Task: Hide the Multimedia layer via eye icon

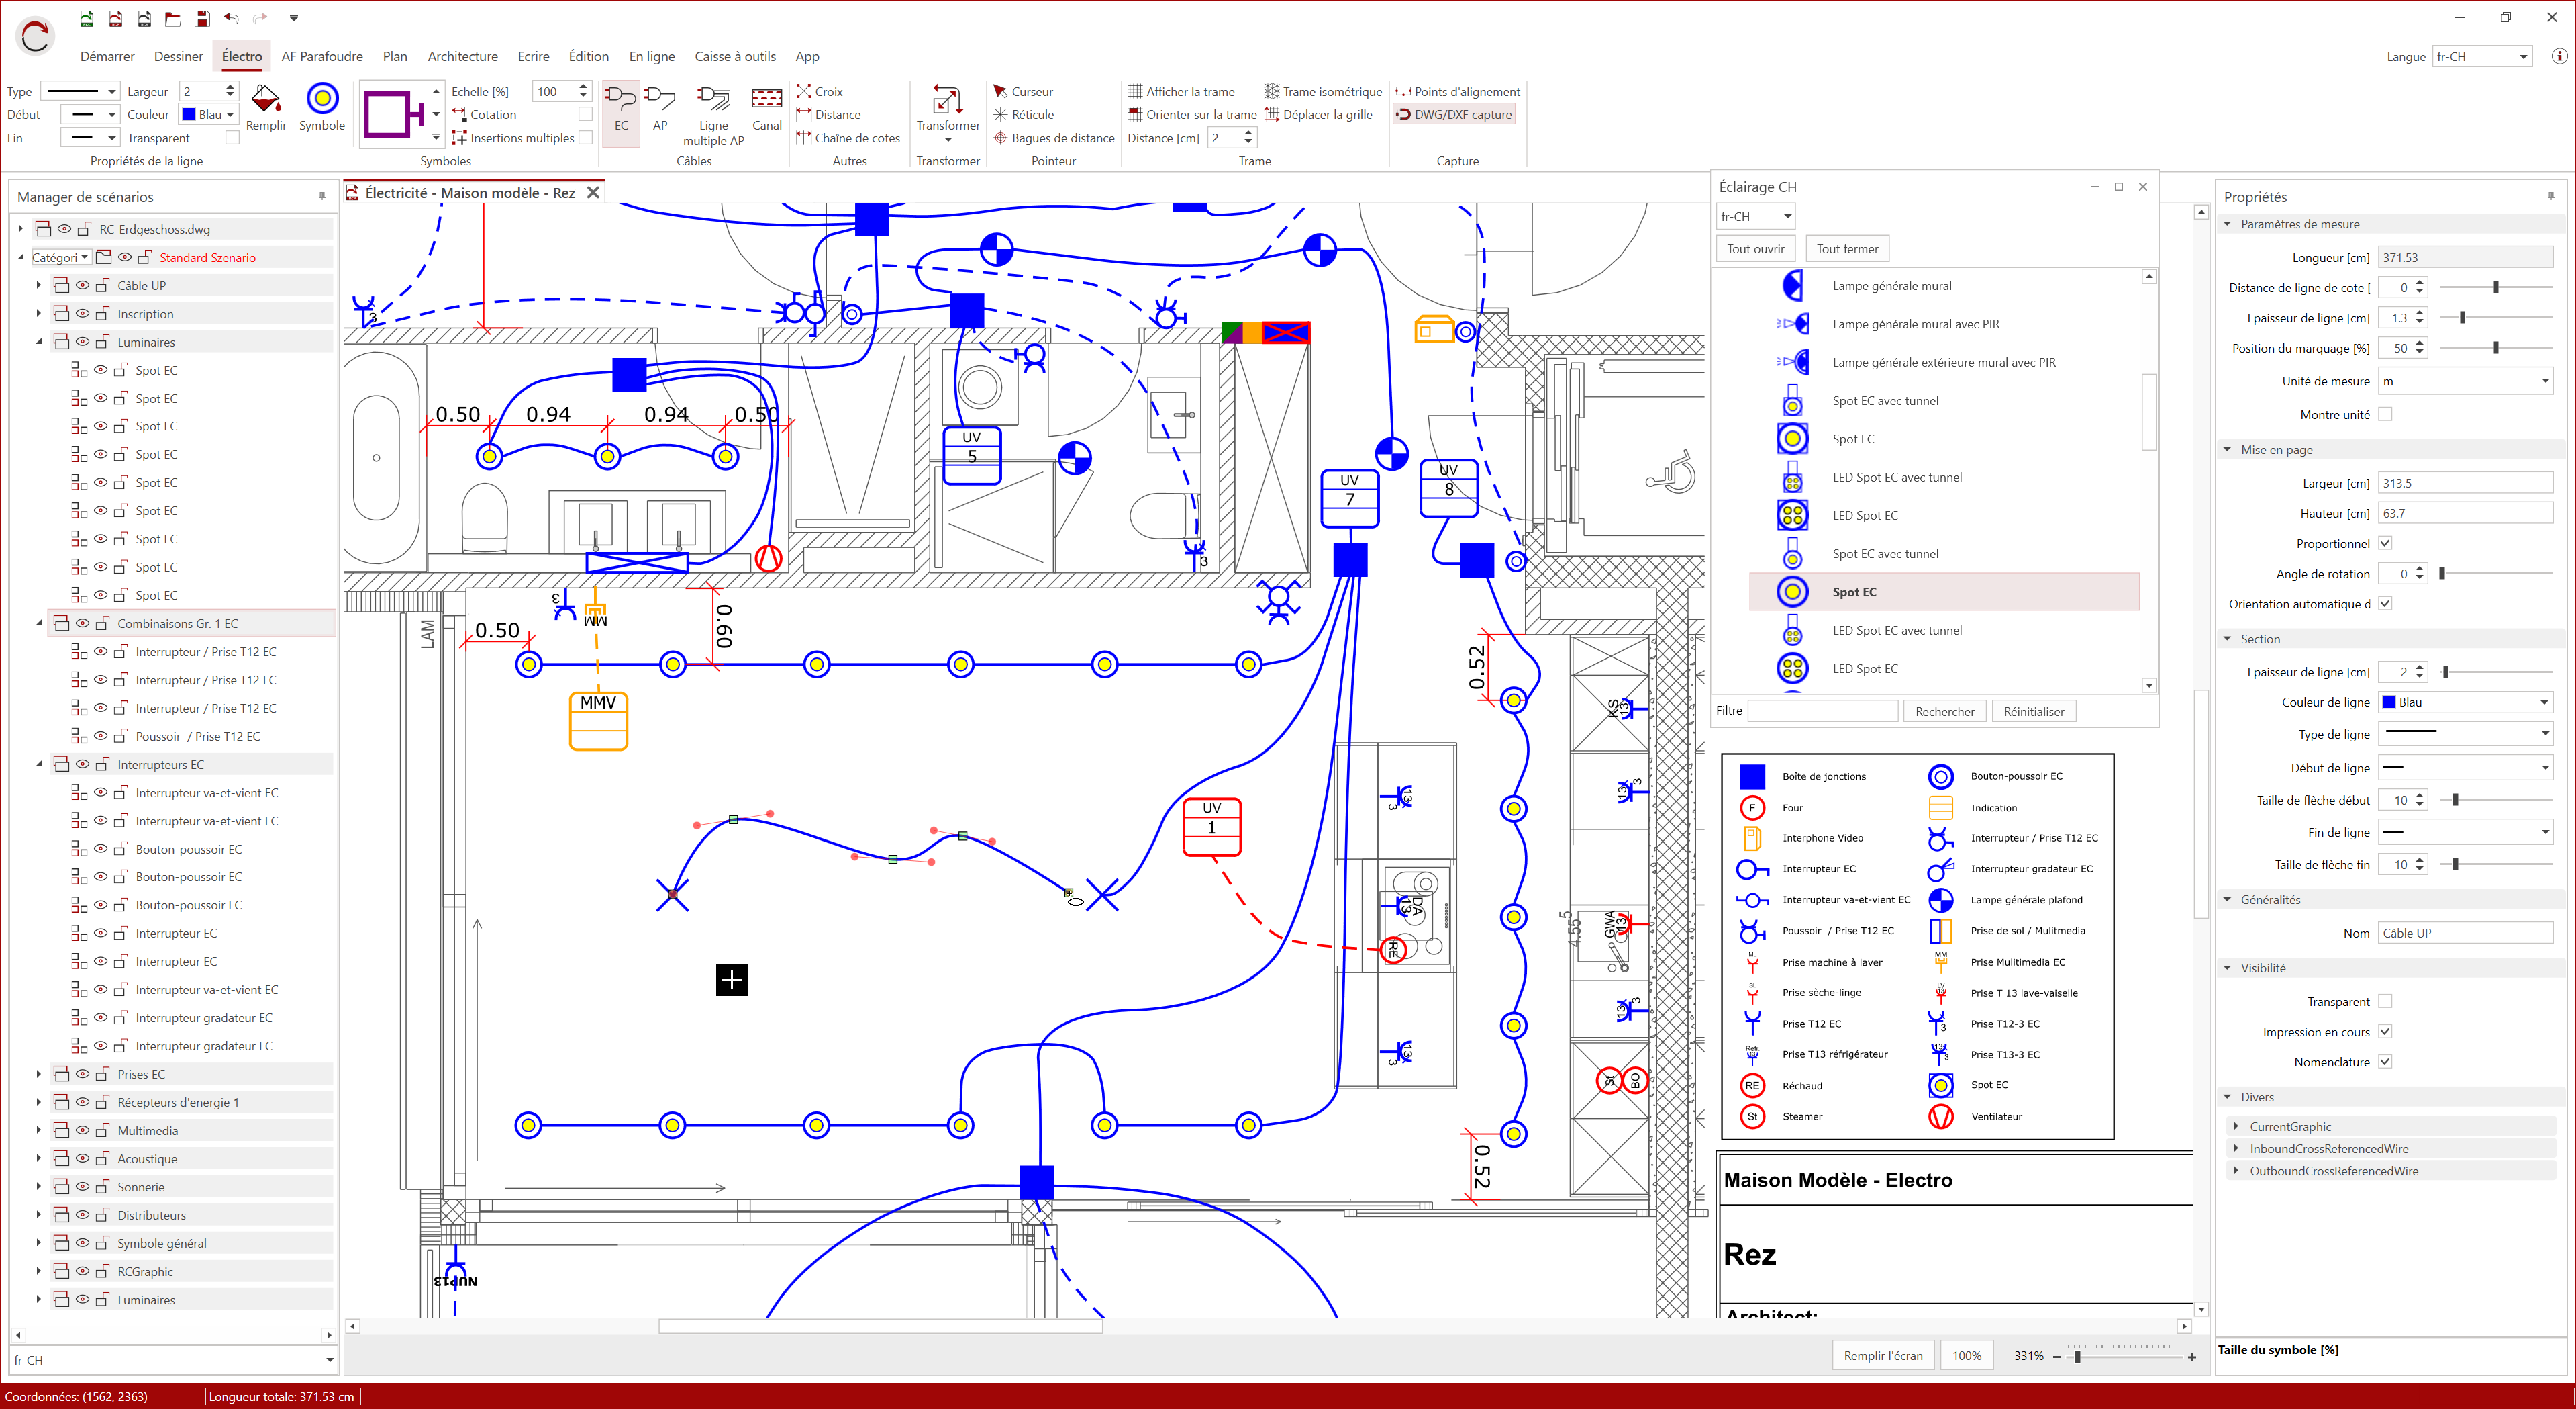Action: pos(82,1131)
